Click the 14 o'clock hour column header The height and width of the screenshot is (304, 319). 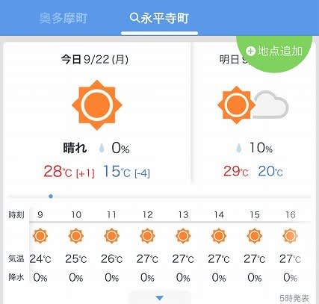pos(219,214)
